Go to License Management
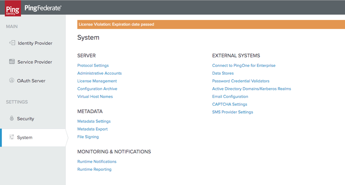 [x=97, y=81]
